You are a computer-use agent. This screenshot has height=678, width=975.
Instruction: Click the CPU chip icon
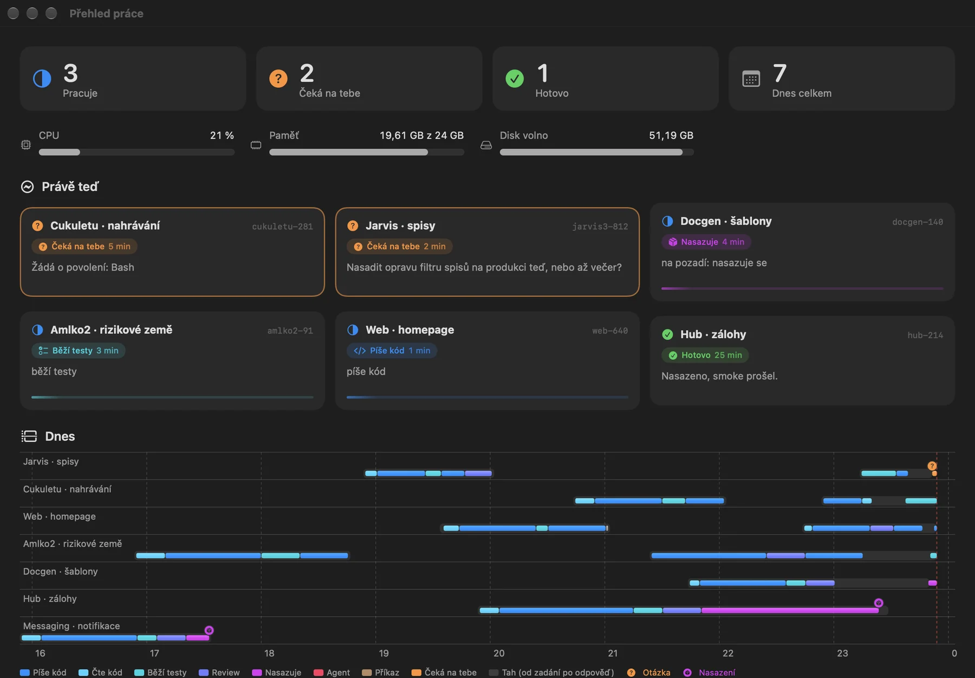pyautogui.click(x=26, y=145)
